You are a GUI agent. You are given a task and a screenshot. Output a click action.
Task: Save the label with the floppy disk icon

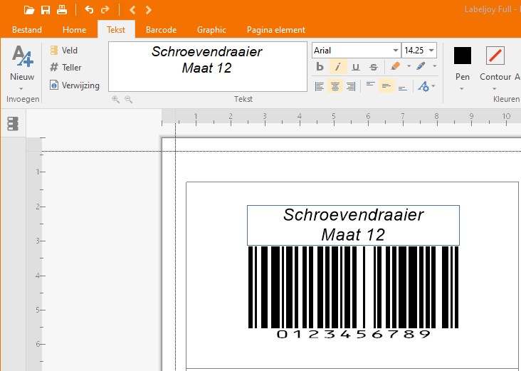(x=46, y=10)
